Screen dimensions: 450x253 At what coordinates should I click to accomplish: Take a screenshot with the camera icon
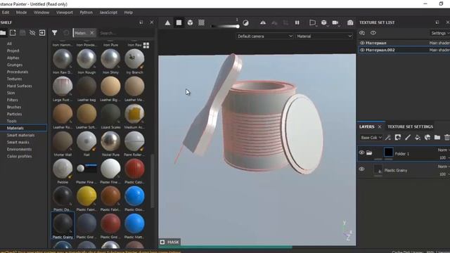tap(350, 22)
